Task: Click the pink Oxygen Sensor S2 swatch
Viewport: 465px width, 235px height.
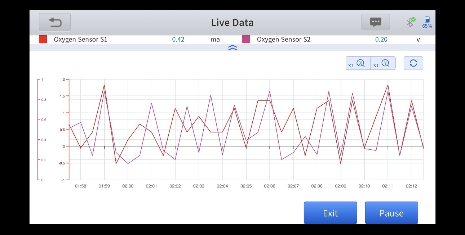Action: pos(246,40)
